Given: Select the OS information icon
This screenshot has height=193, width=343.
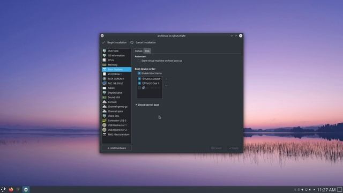Looking at the screenshot, I should [x=105, y=55].
